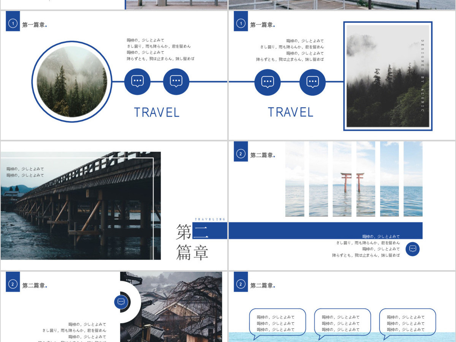
Task: Select the torii gate striped photo
Action: pyautogui.click(x=354, y=179)
